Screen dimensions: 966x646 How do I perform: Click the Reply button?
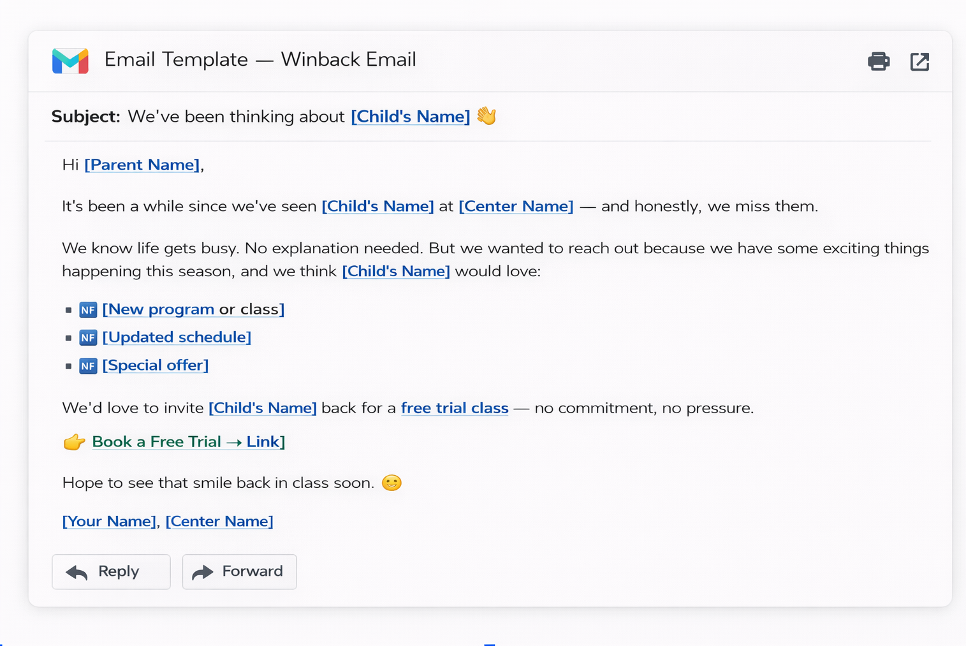tap(111, 571)
